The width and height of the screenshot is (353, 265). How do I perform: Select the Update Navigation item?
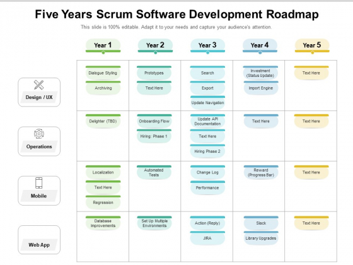[x=207, y=102]
